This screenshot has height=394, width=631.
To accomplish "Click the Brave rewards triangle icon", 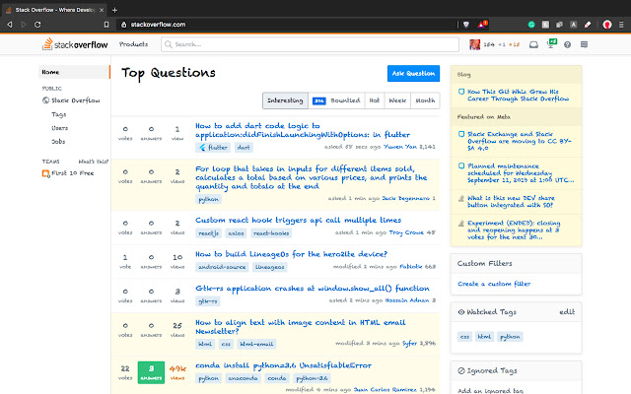I will [482, 25].
